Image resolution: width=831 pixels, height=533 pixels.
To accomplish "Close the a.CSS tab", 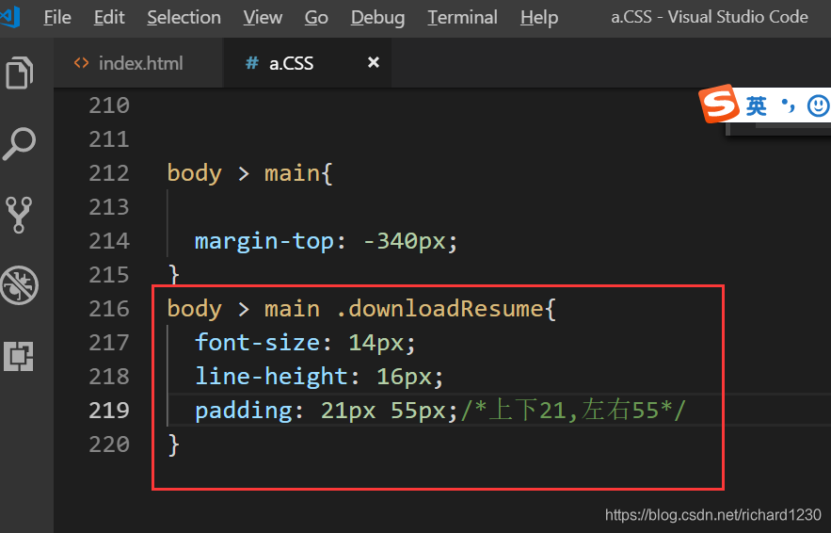I will (374, 62).
